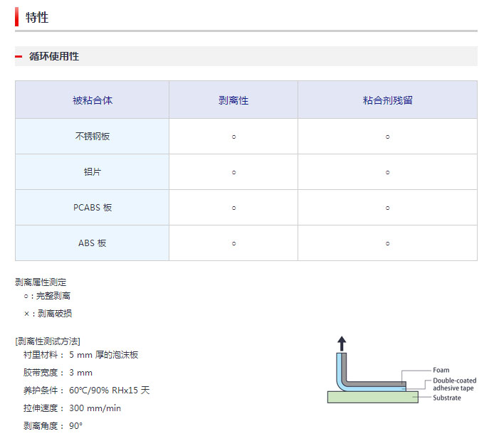Viewport: 494px width, 441px height.
Task: Click the red dash before 循环使用性
Action: pyautogui.click(x=19, y=57)
